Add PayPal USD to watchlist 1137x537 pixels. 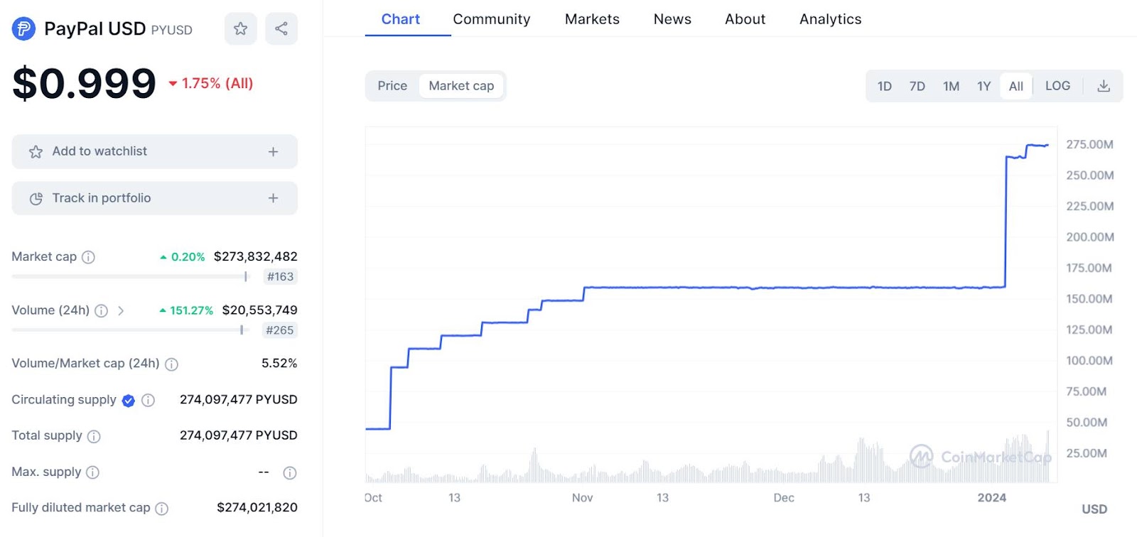(x=154, y=151)
